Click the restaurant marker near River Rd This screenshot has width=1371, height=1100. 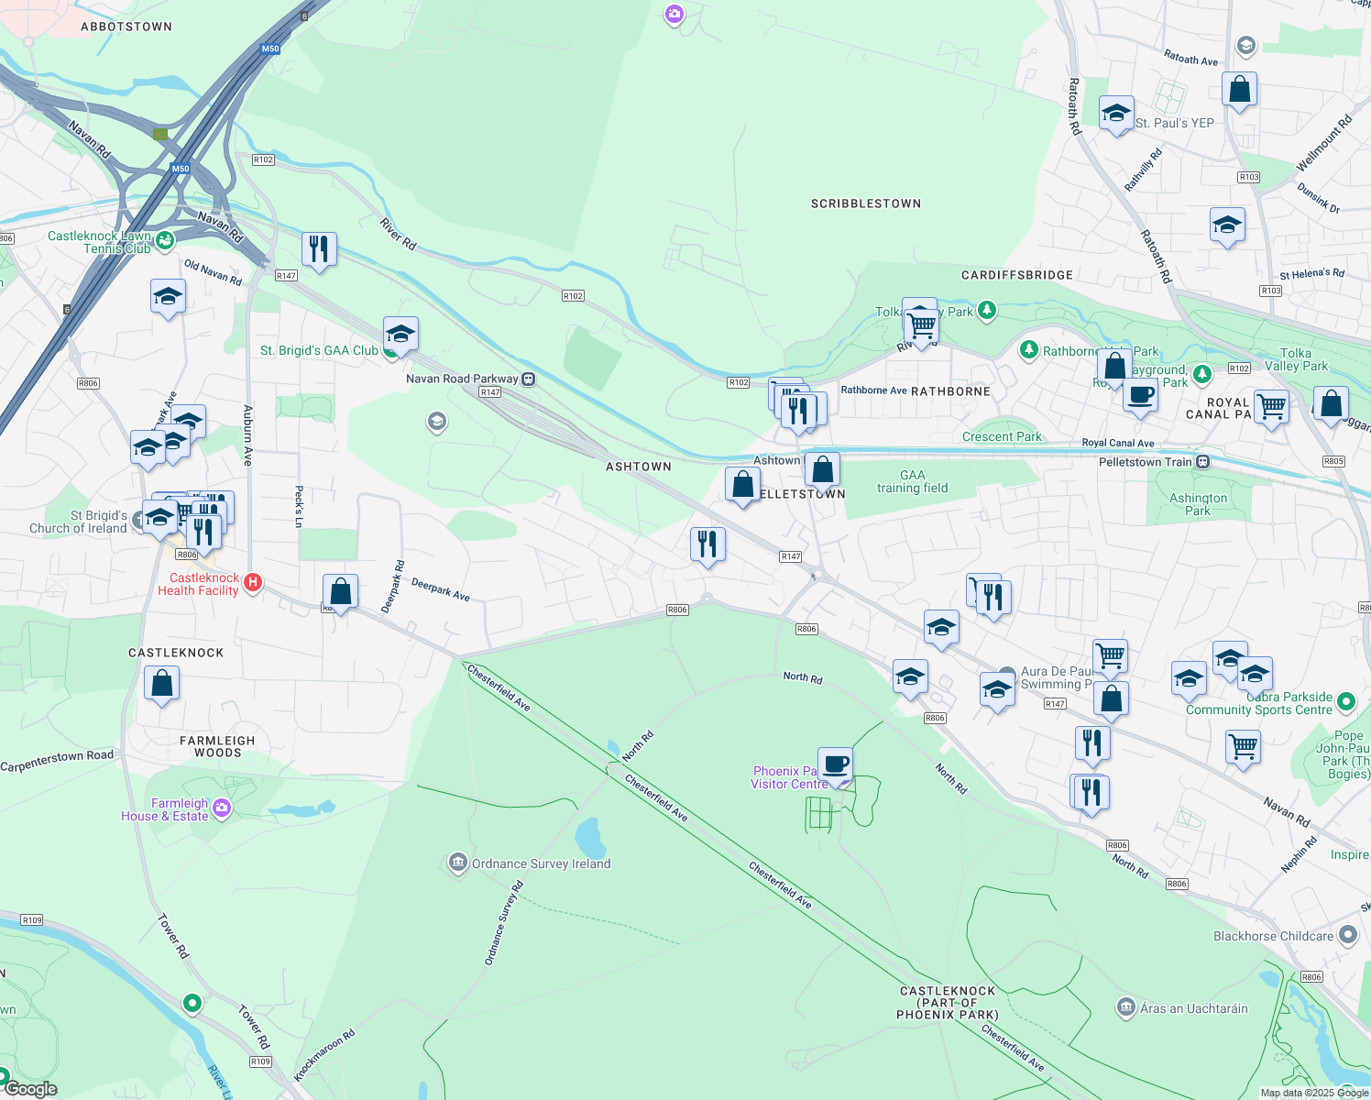(x=319, y=249)
